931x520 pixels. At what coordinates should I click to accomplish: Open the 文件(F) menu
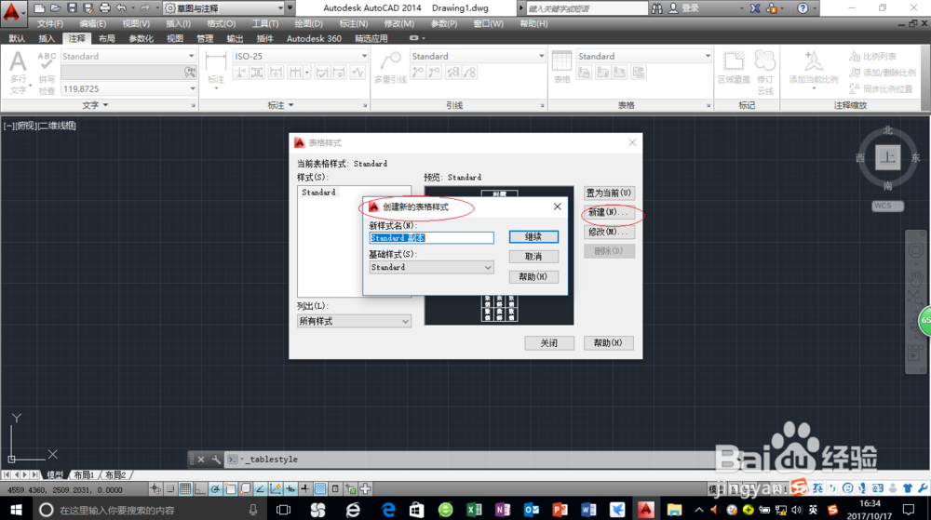[x=50, y=23]
